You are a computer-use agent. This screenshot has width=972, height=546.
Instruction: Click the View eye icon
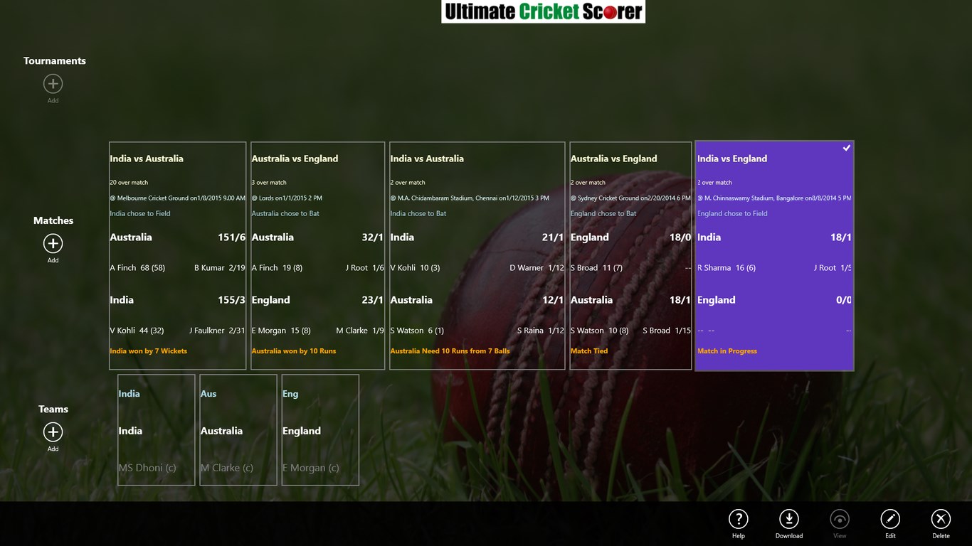click(x=840, y=519)
